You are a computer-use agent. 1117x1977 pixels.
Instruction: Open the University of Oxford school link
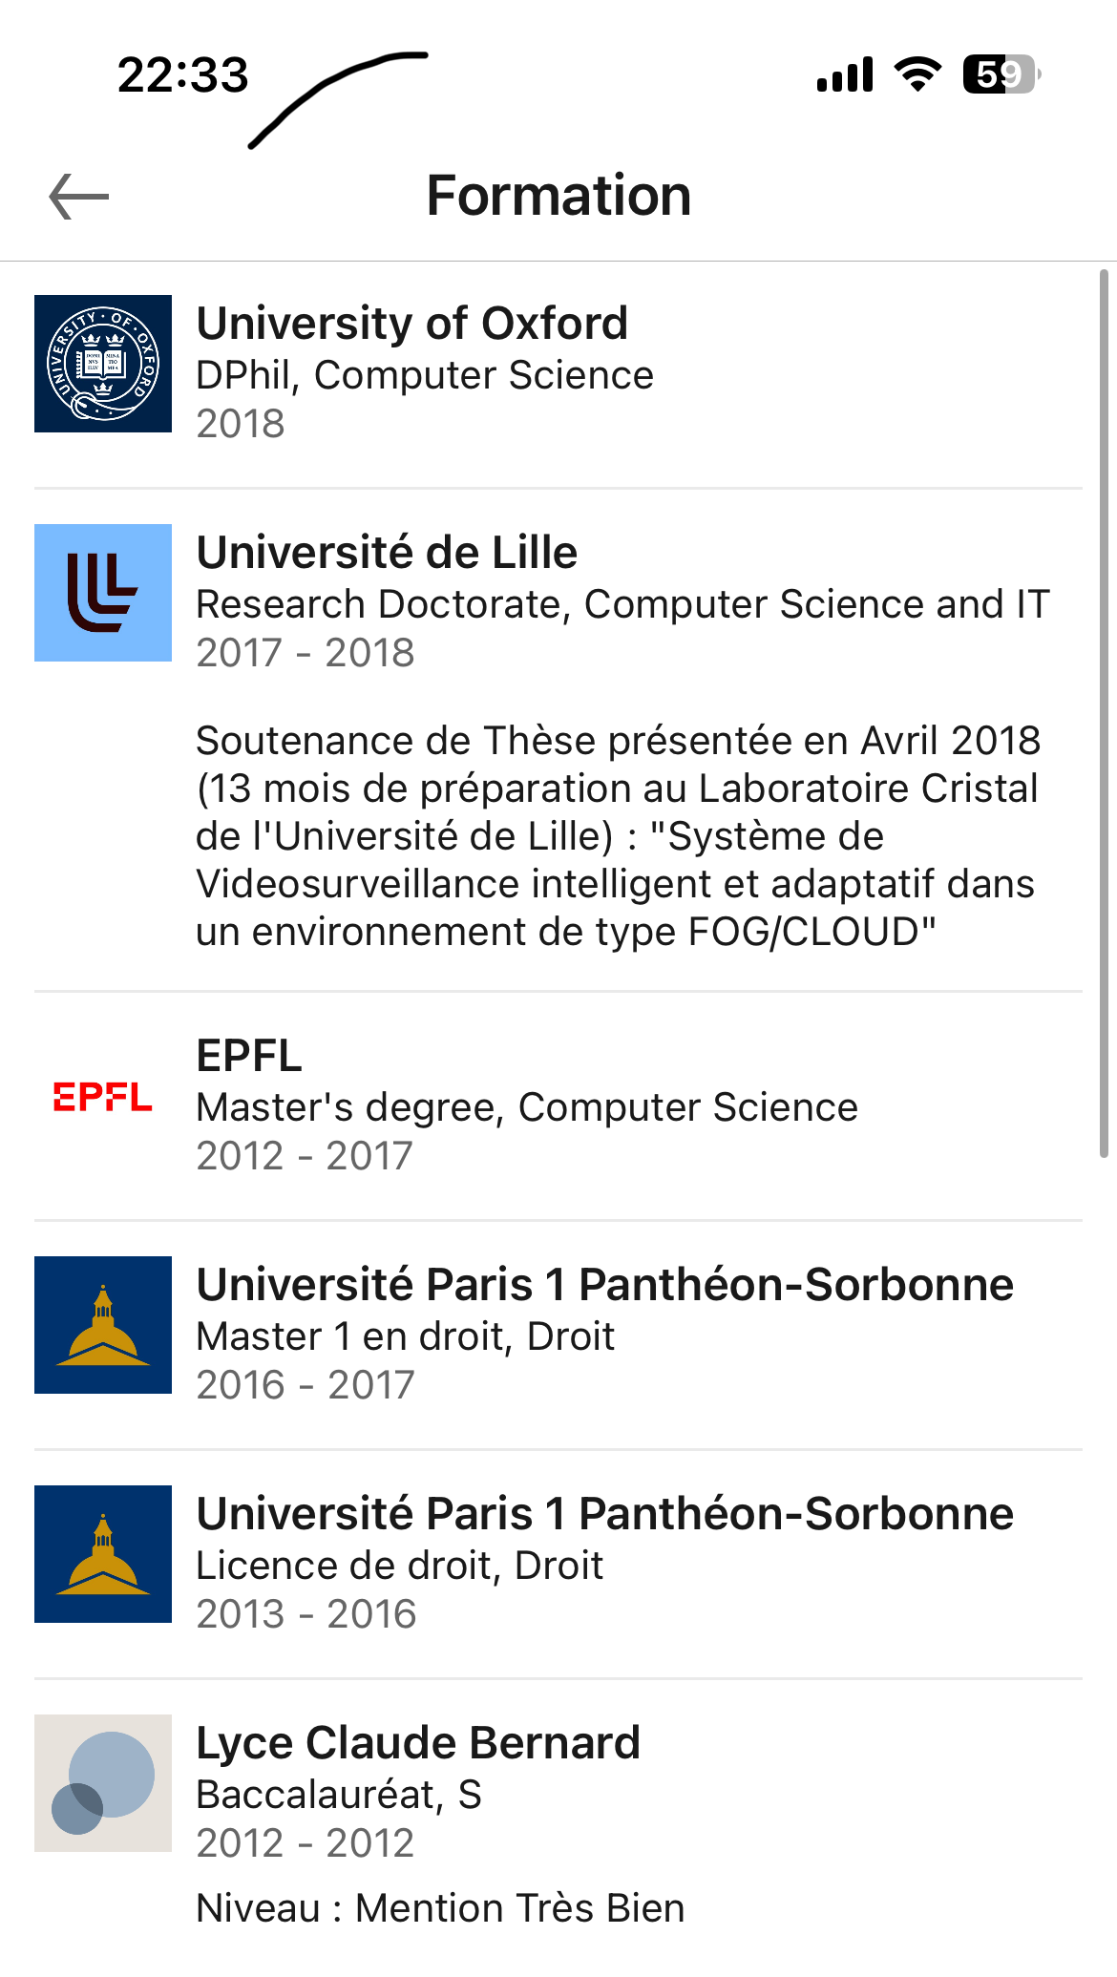coord(411,324)
